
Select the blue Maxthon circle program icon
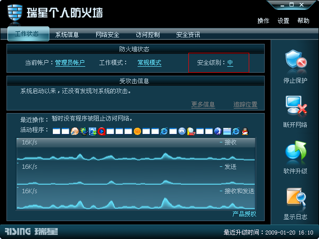[x=182, y=131]
